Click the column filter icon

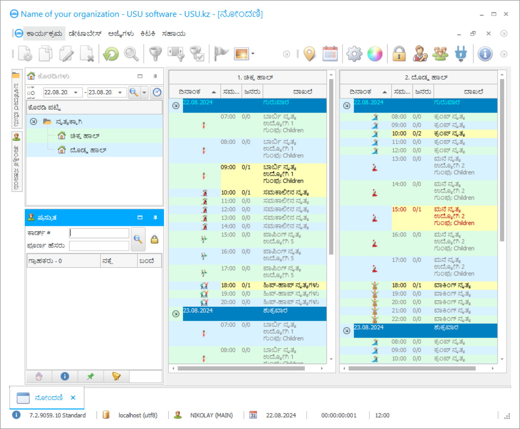tap(176, 54)
